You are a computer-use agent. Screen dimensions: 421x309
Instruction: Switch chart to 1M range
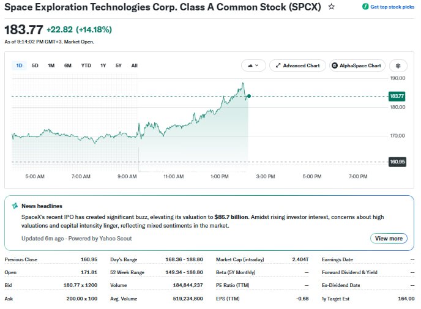click(x=51, y=65)
